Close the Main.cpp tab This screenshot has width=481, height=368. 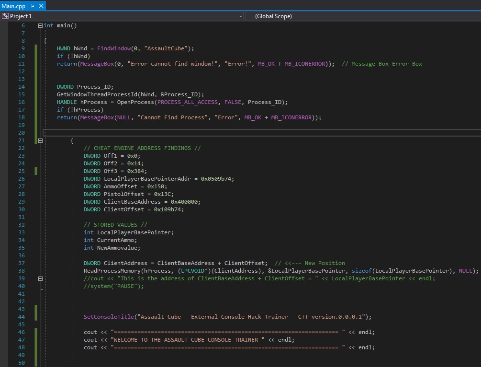(x=41, y=6)
